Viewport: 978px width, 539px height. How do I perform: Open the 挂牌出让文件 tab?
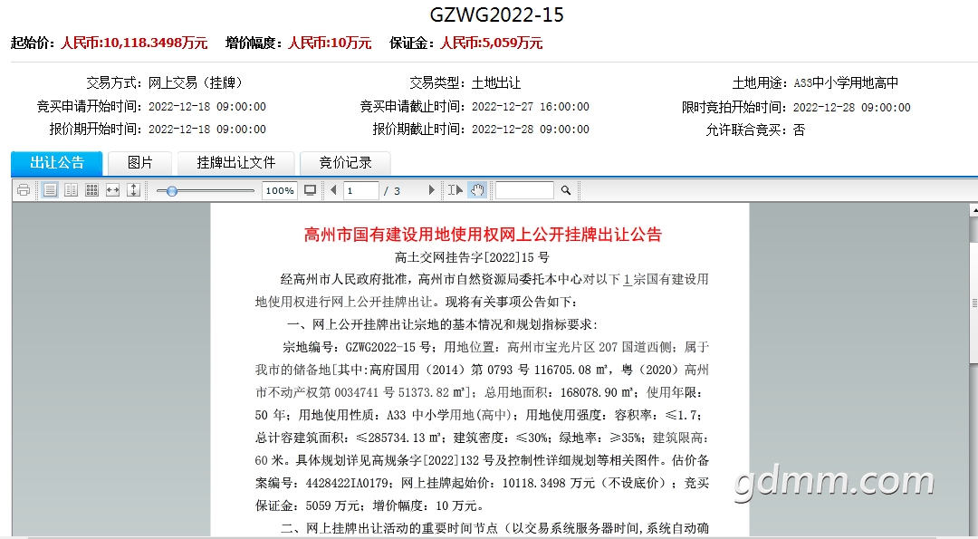click(235, 163)
